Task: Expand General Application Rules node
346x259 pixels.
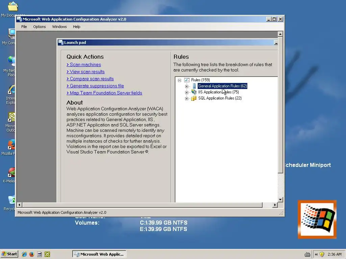Action: (x=187, y=86)
